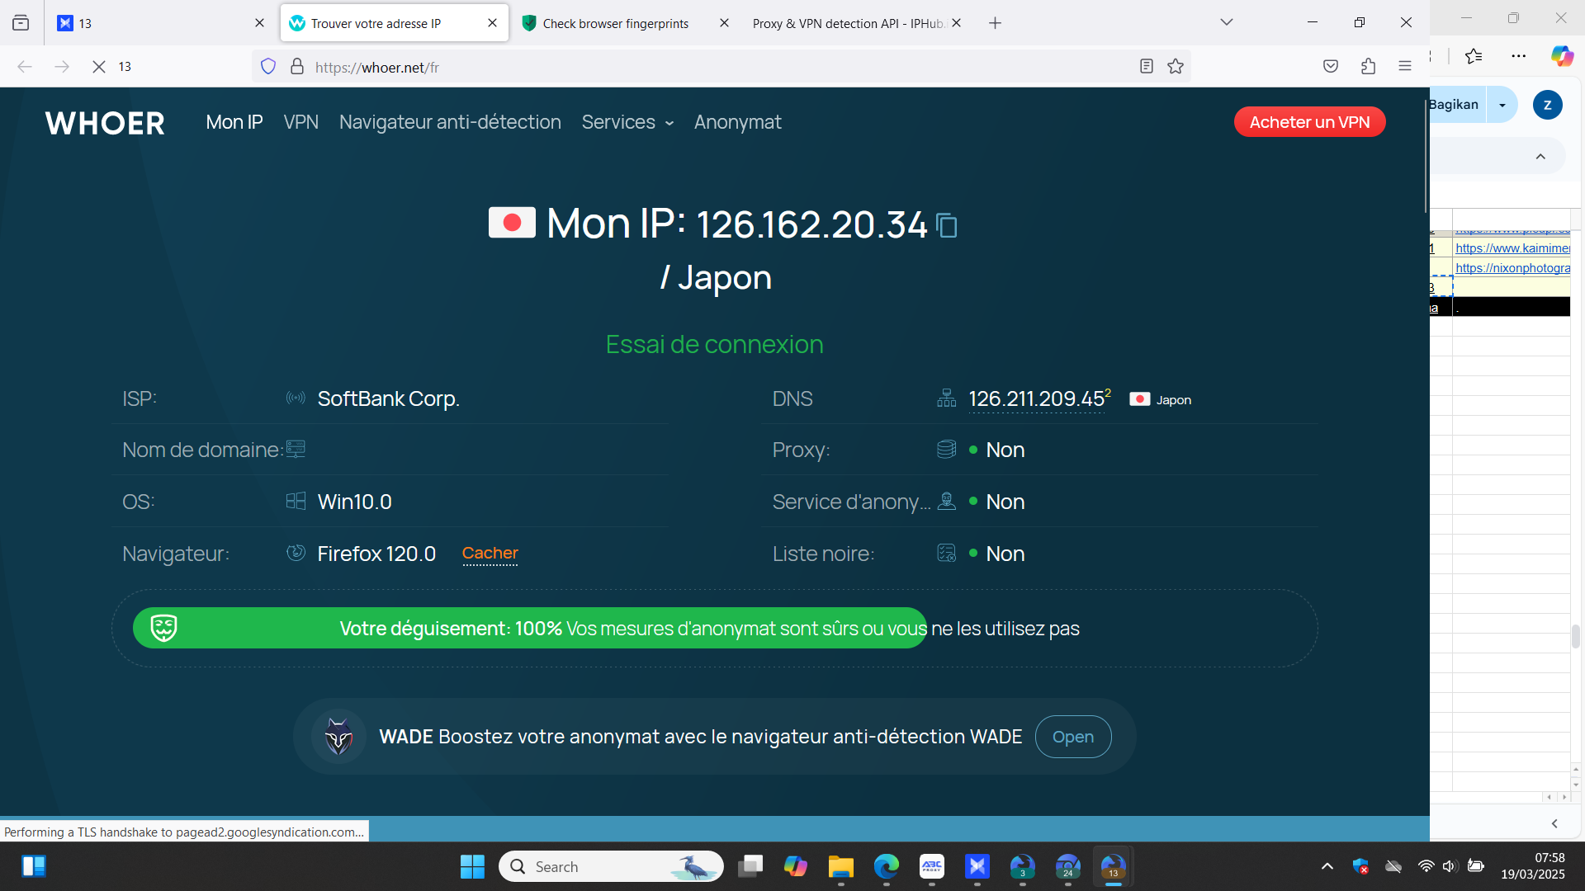Click the Bagikan share button
The image size is (1585, 891).
1457,105
